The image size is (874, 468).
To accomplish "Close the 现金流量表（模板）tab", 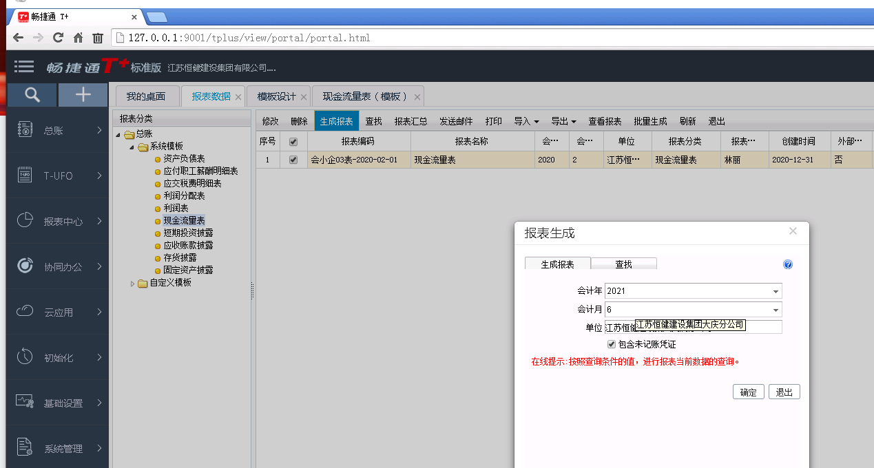I will [416, 97].
